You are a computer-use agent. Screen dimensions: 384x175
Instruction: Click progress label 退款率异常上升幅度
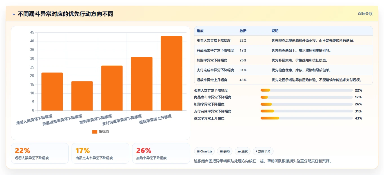(209, 118)
